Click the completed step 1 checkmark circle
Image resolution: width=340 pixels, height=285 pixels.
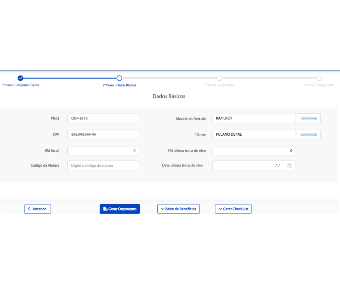click(20, 78)
